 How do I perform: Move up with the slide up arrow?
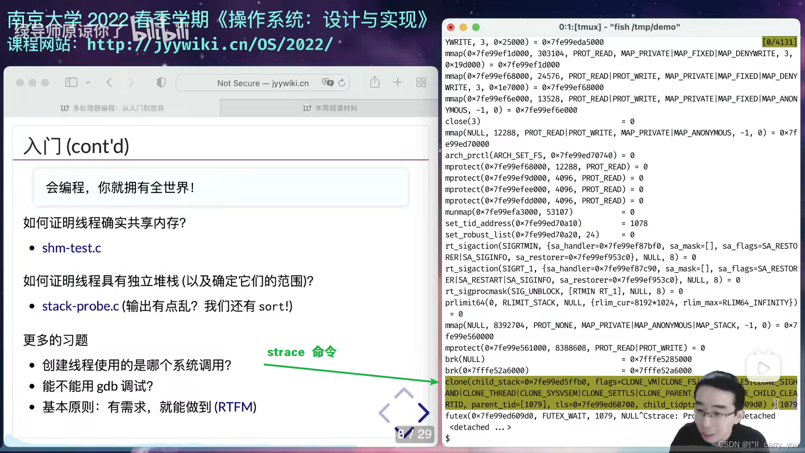coord(404,393)
